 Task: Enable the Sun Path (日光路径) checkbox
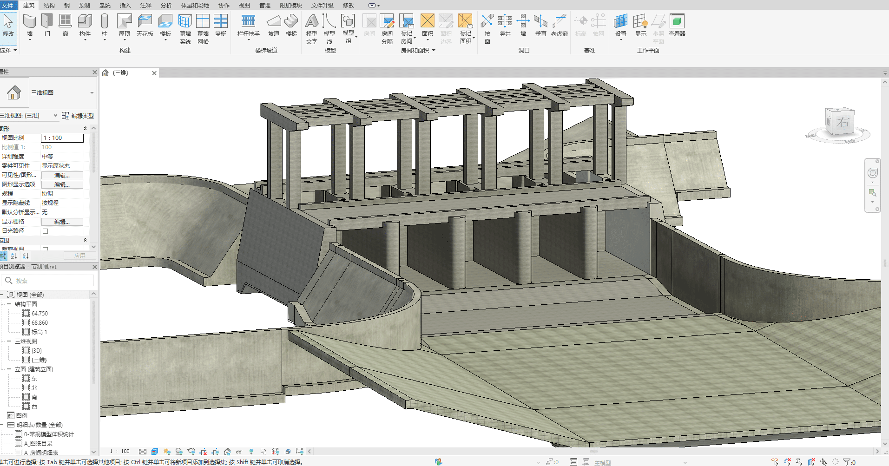coord(46,231)
